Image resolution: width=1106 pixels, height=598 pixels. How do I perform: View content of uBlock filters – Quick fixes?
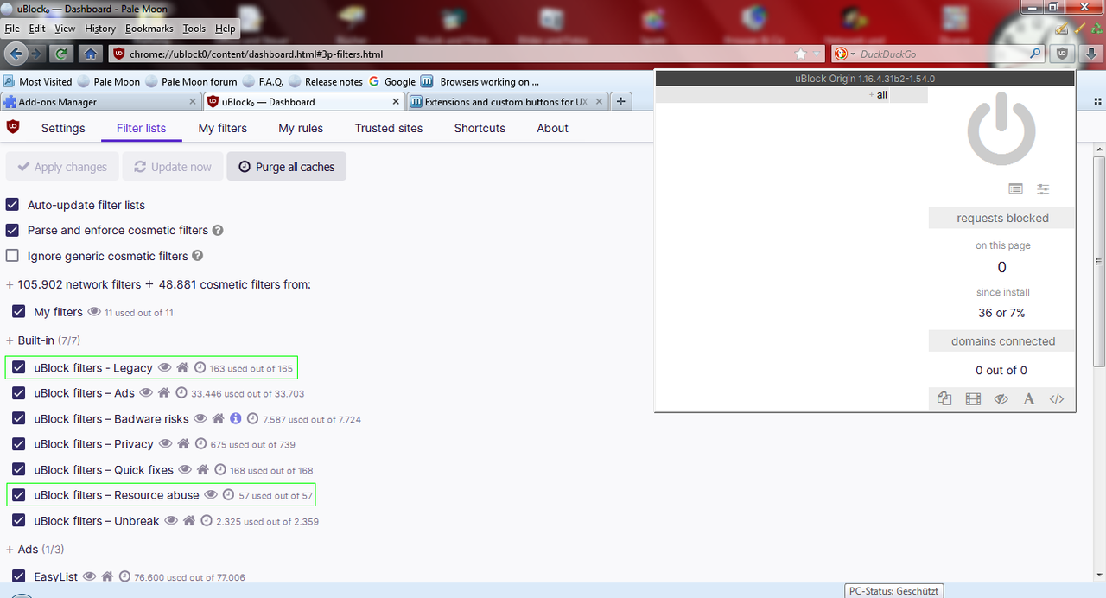click(x=185, y=470)
